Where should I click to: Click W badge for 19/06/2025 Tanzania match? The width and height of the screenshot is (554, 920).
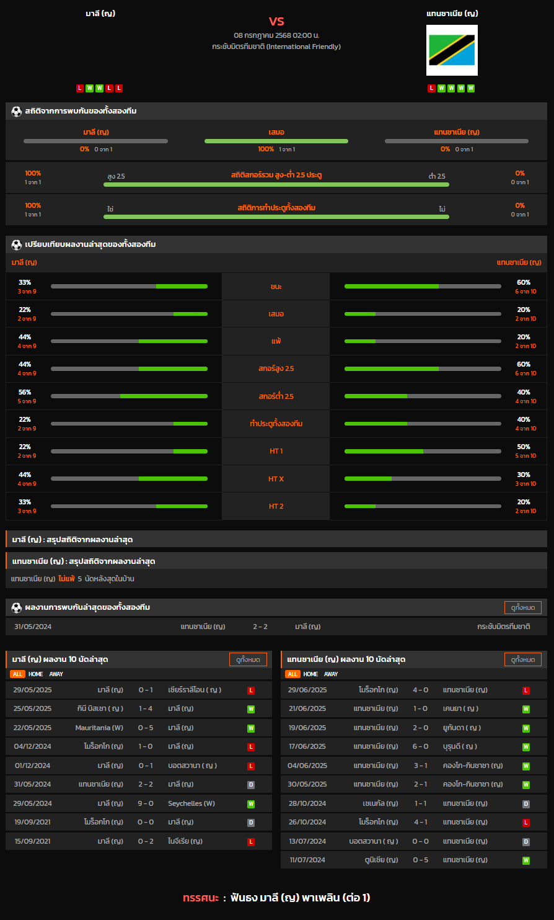pos(526,728)
